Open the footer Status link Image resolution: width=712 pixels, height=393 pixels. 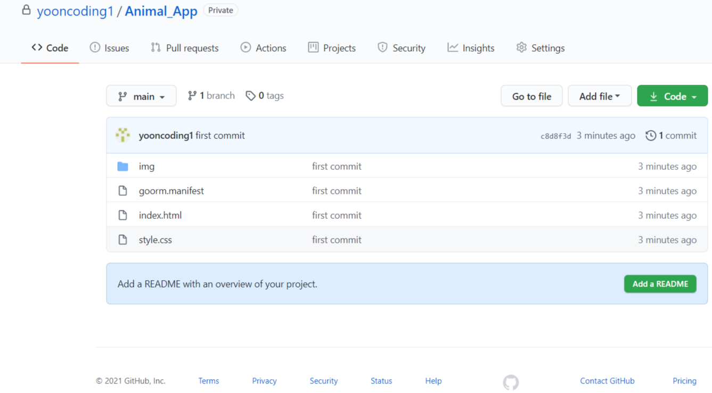tap(381, 381)
